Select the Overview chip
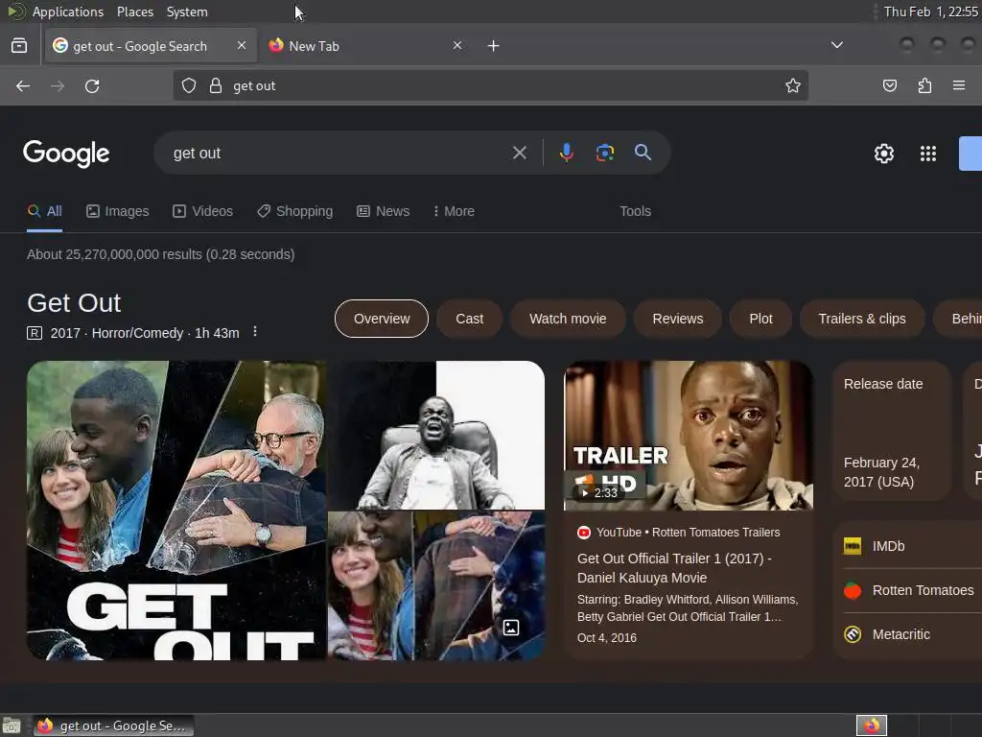 click(x=382, y=319)
